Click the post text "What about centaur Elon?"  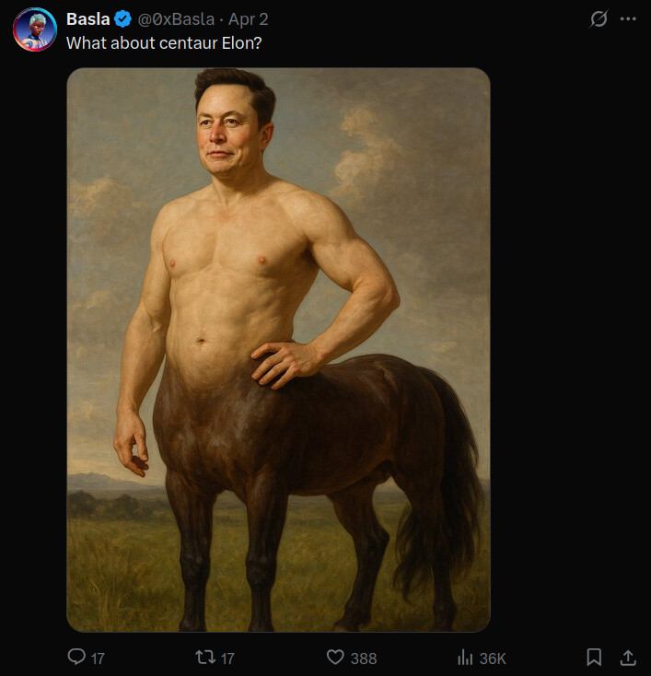pos(164,43)
